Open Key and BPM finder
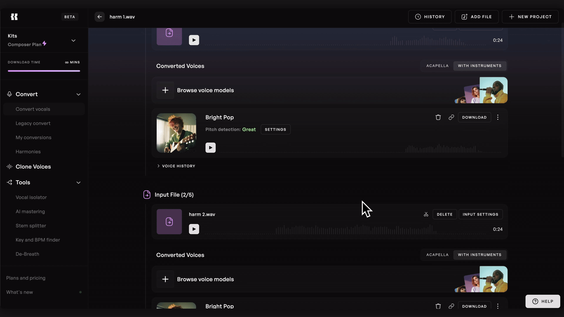 [38, 240]
